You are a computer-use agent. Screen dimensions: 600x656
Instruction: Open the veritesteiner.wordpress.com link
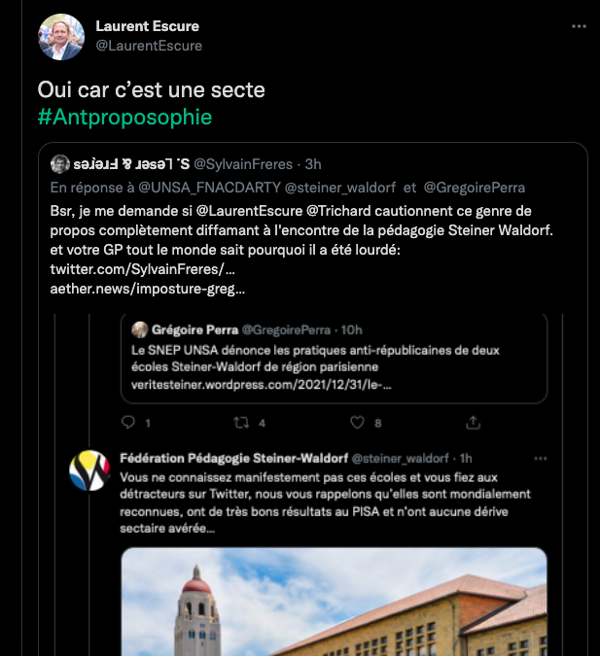pyautogui.click(x=262, y=386)
